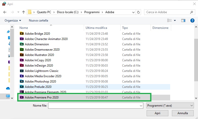The image size is (198, 119).
Task: Click the file list scroll up arrow
Action: tap(196, 27)
